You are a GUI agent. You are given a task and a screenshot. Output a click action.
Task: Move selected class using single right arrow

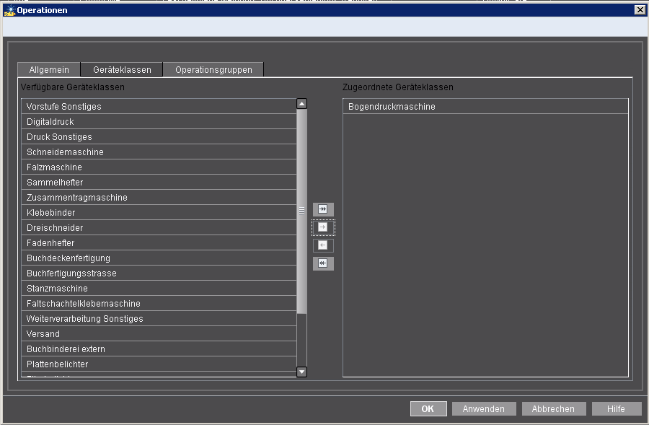323,227
